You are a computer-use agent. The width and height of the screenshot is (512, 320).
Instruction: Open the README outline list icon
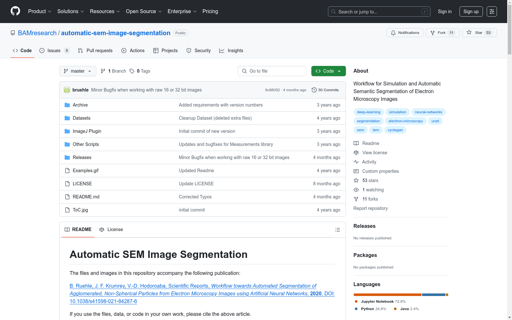(338, 230)
